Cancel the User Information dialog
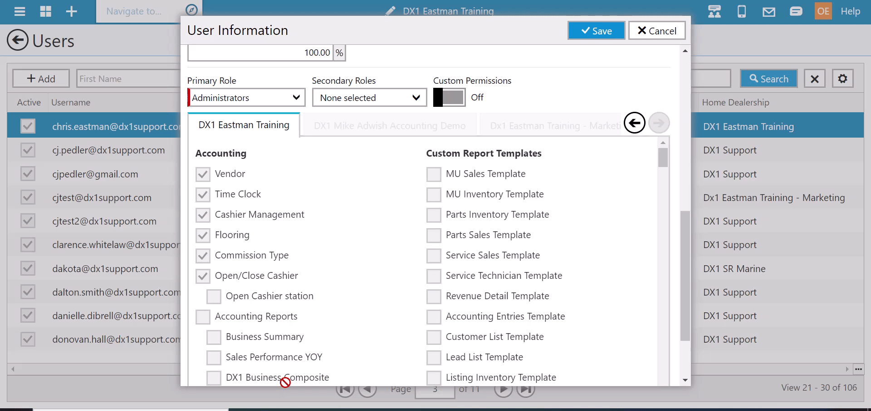 (656, 31)
